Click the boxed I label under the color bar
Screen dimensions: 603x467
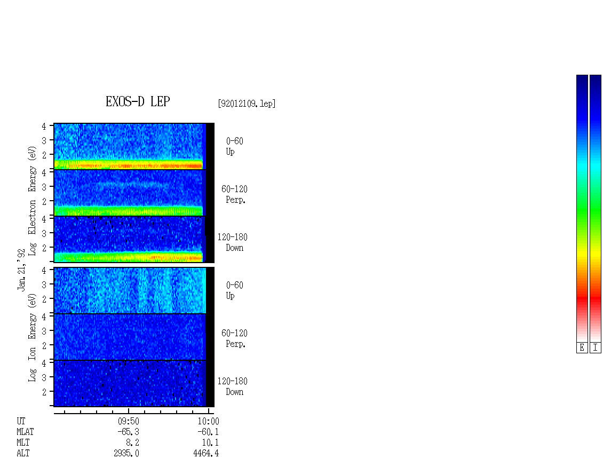596,348
